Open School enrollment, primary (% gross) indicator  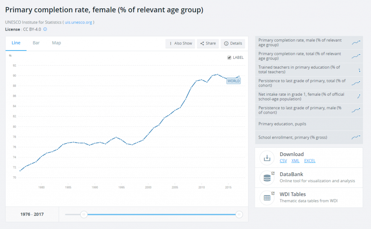309,137
